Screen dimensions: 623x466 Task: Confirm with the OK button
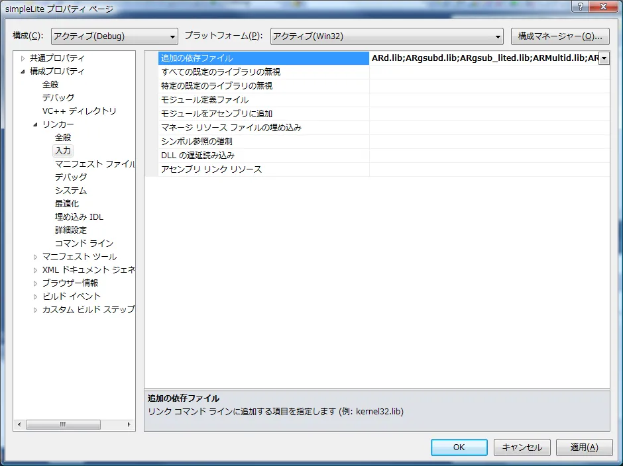click(459, 447)
